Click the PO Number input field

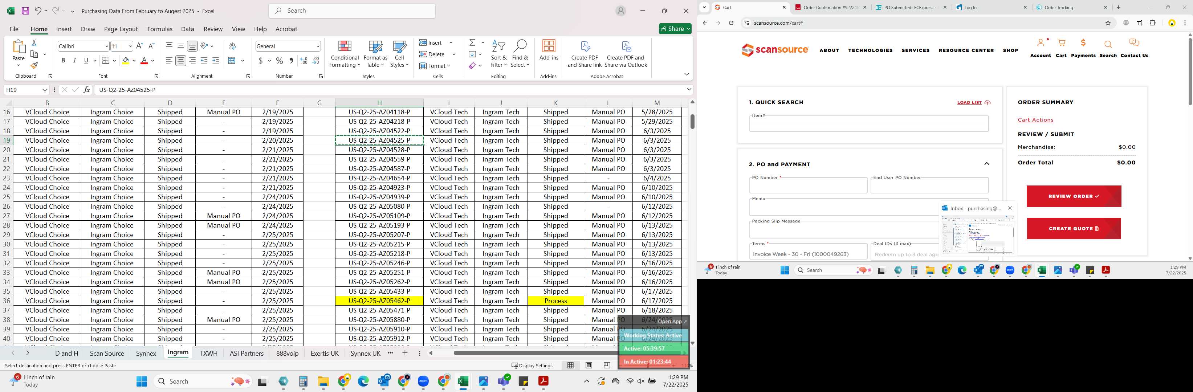808,185
